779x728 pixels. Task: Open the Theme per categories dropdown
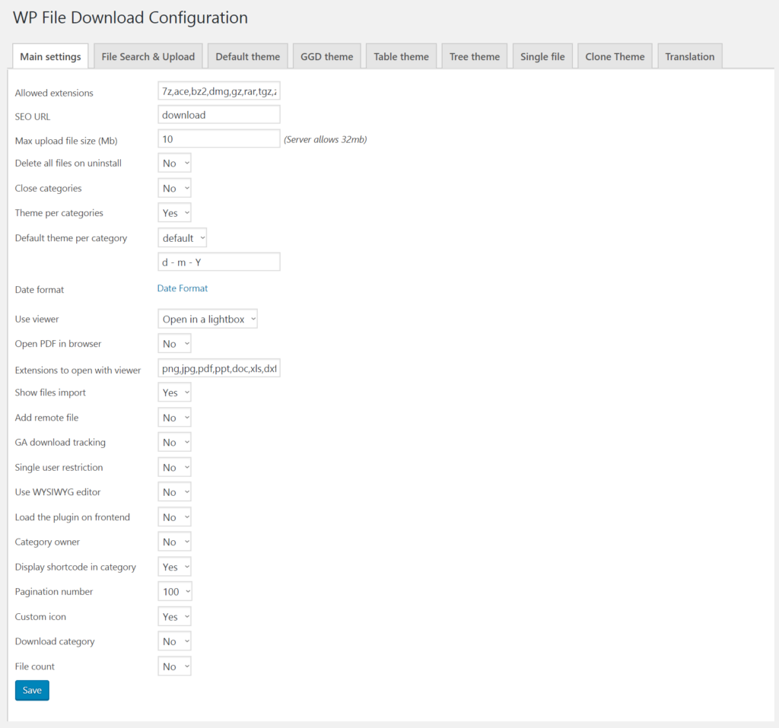click(x=174, y=213)
